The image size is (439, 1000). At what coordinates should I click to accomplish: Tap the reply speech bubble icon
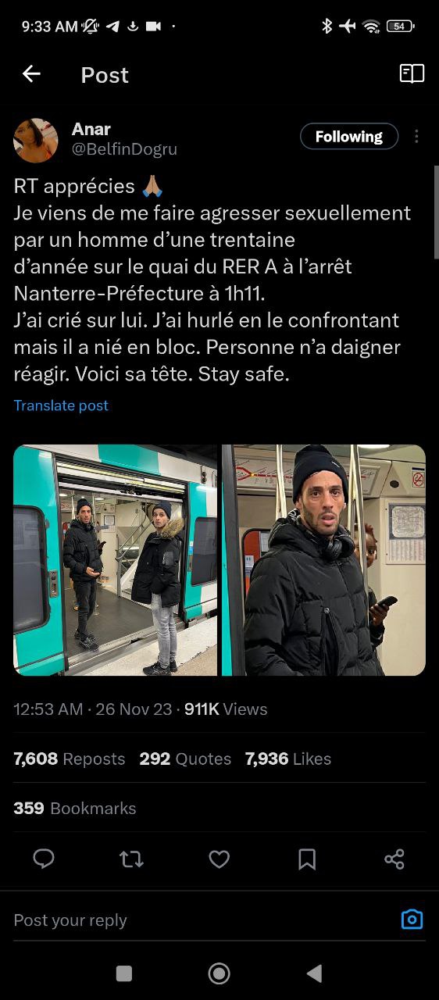pos(44,859)
